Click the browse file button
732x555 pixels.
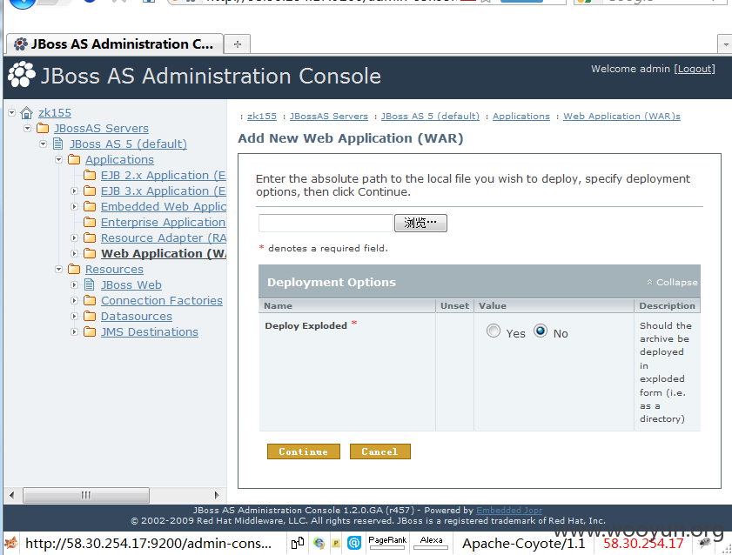pyautogui.click(x=420, y=223)
